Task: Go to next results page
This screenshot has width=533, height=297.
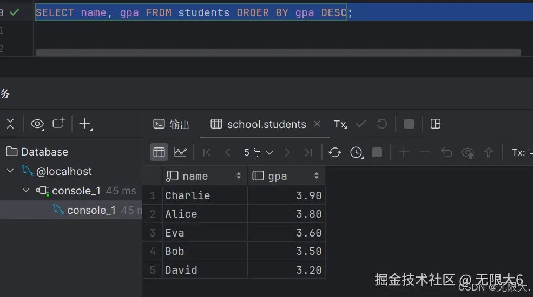Action: [x=287, y=153]
